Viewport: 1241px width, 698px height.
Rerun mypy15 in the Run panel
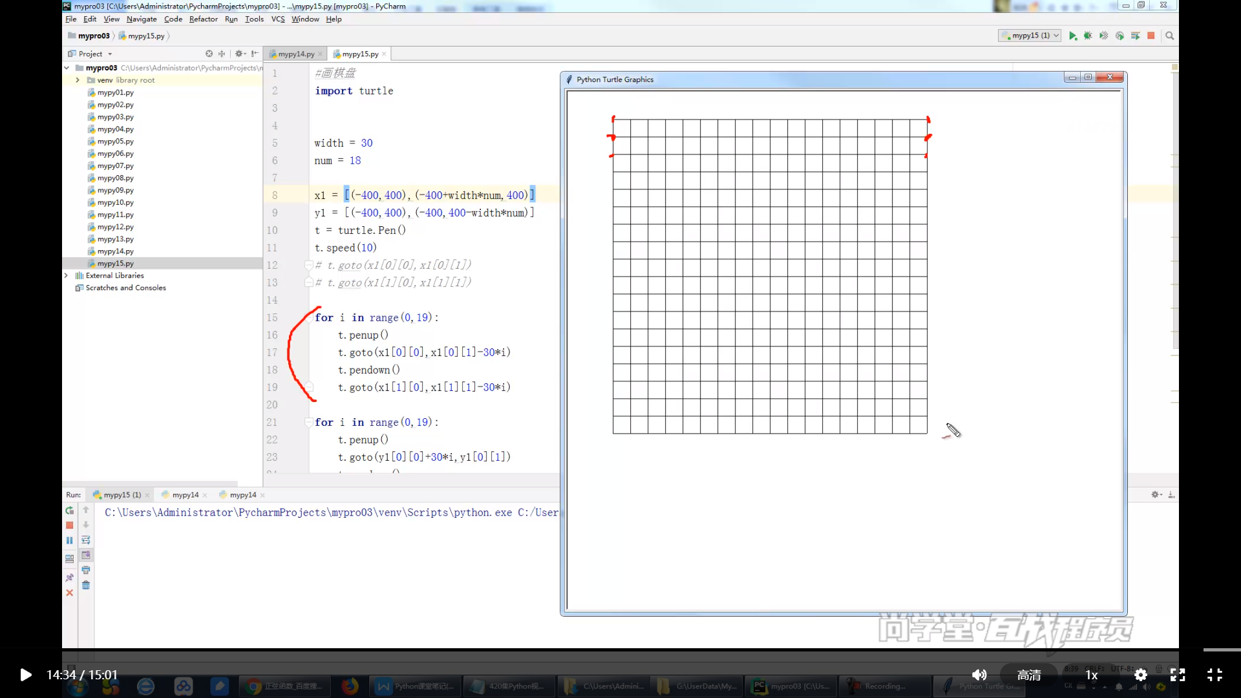[x=70, y=511]
